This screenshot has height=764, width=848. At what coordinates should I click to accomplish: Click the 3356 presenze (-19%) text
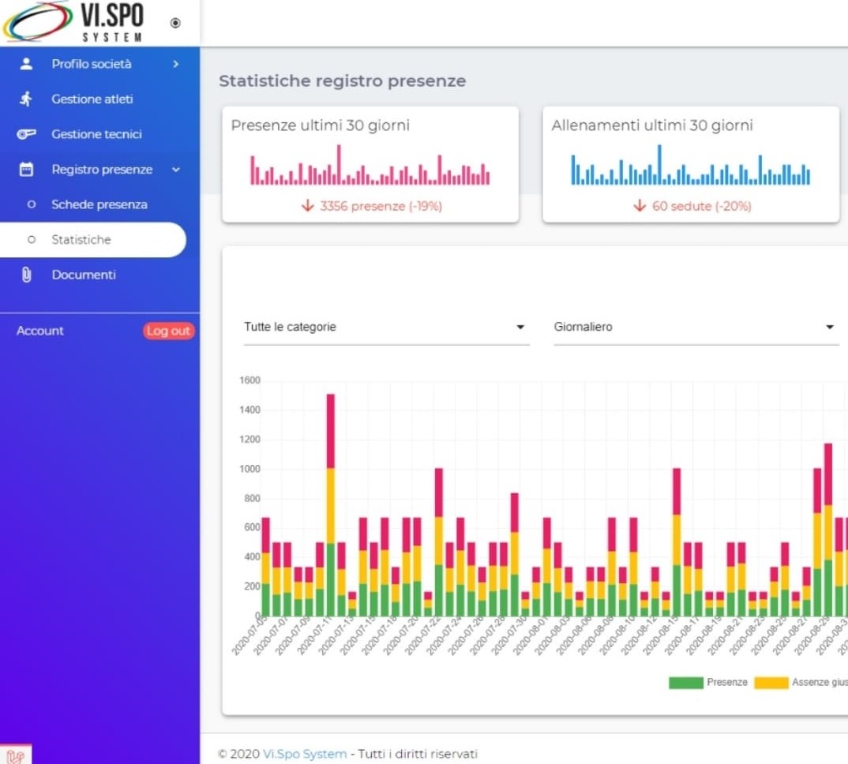[x=381, y=206]
